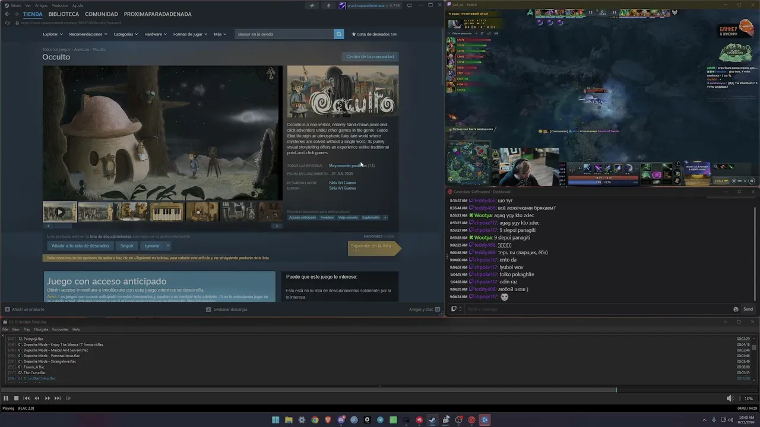The height and width of the screenshot is (427, 760).
Task: Open the Navigate menu in music player
Action: (41, 329)
